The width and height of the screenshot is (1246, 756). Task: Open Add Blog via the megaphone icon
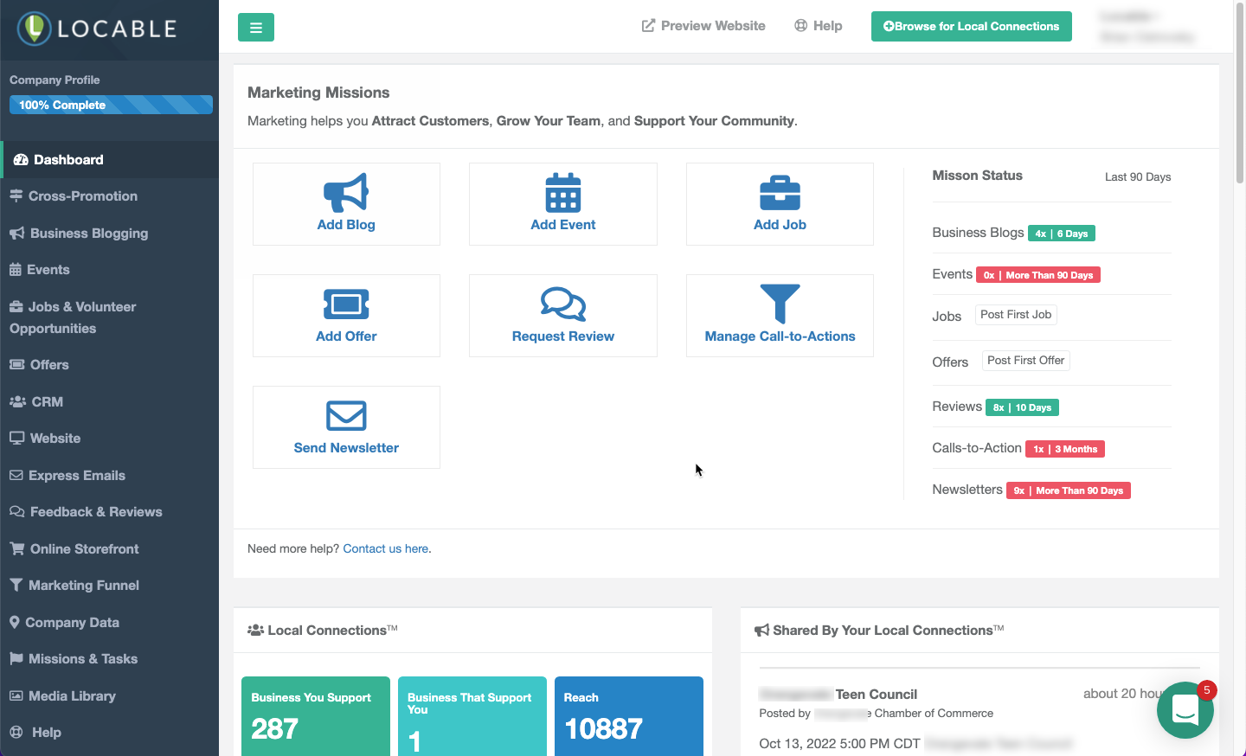(346, 189)
